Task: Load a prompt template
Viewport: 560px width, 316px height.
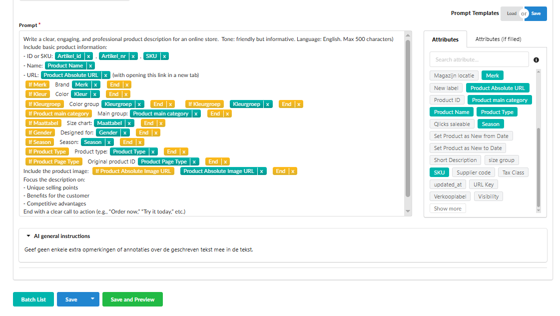Action: click(512, 13)
